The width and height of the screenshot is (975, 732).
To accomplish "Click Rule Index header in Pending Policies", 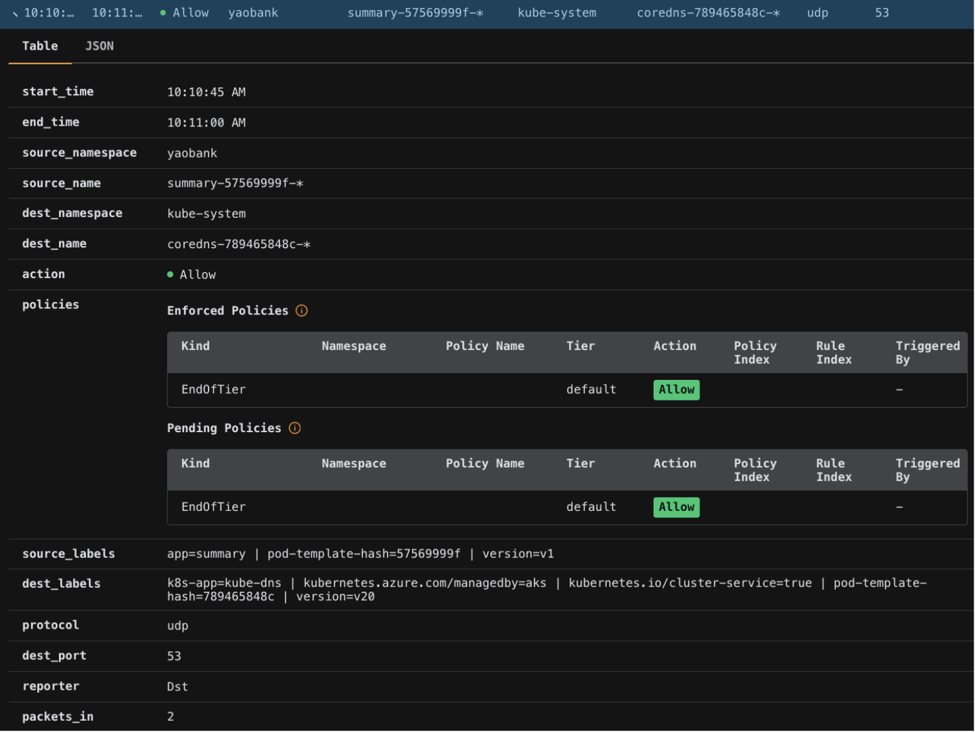I will coord(834,470).
